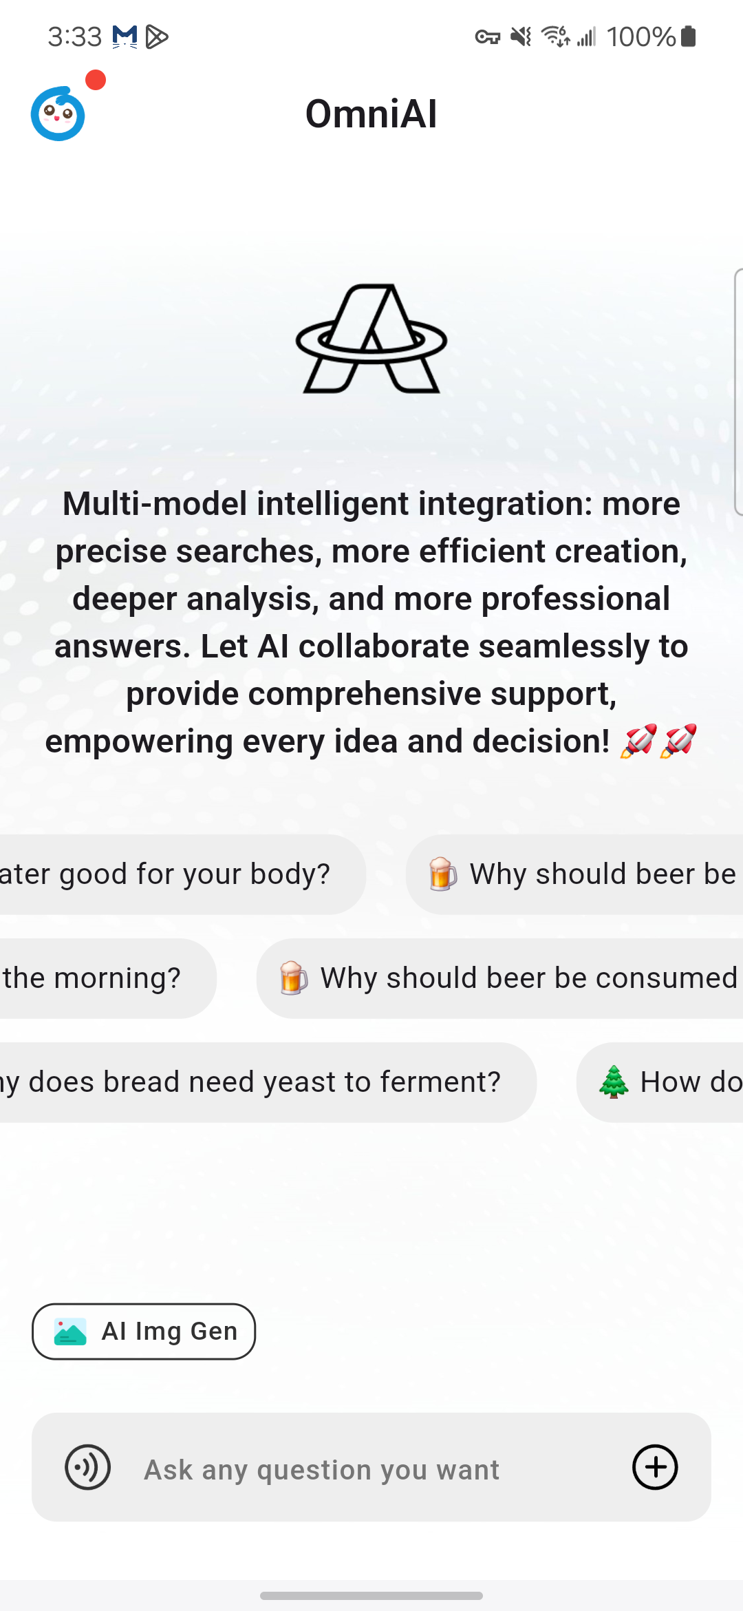Tap the battery indicator icon

689,36
